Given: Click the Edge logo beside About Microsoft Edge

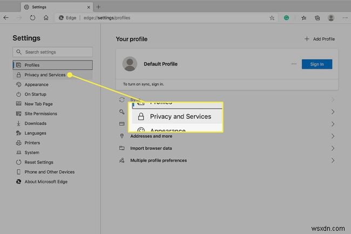Looking at the screenshot, I should 18,182.
